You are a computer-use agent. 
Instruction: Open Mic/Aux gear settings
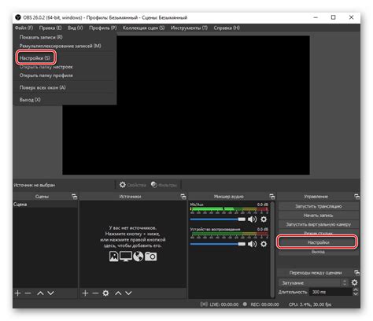[264, 219]
